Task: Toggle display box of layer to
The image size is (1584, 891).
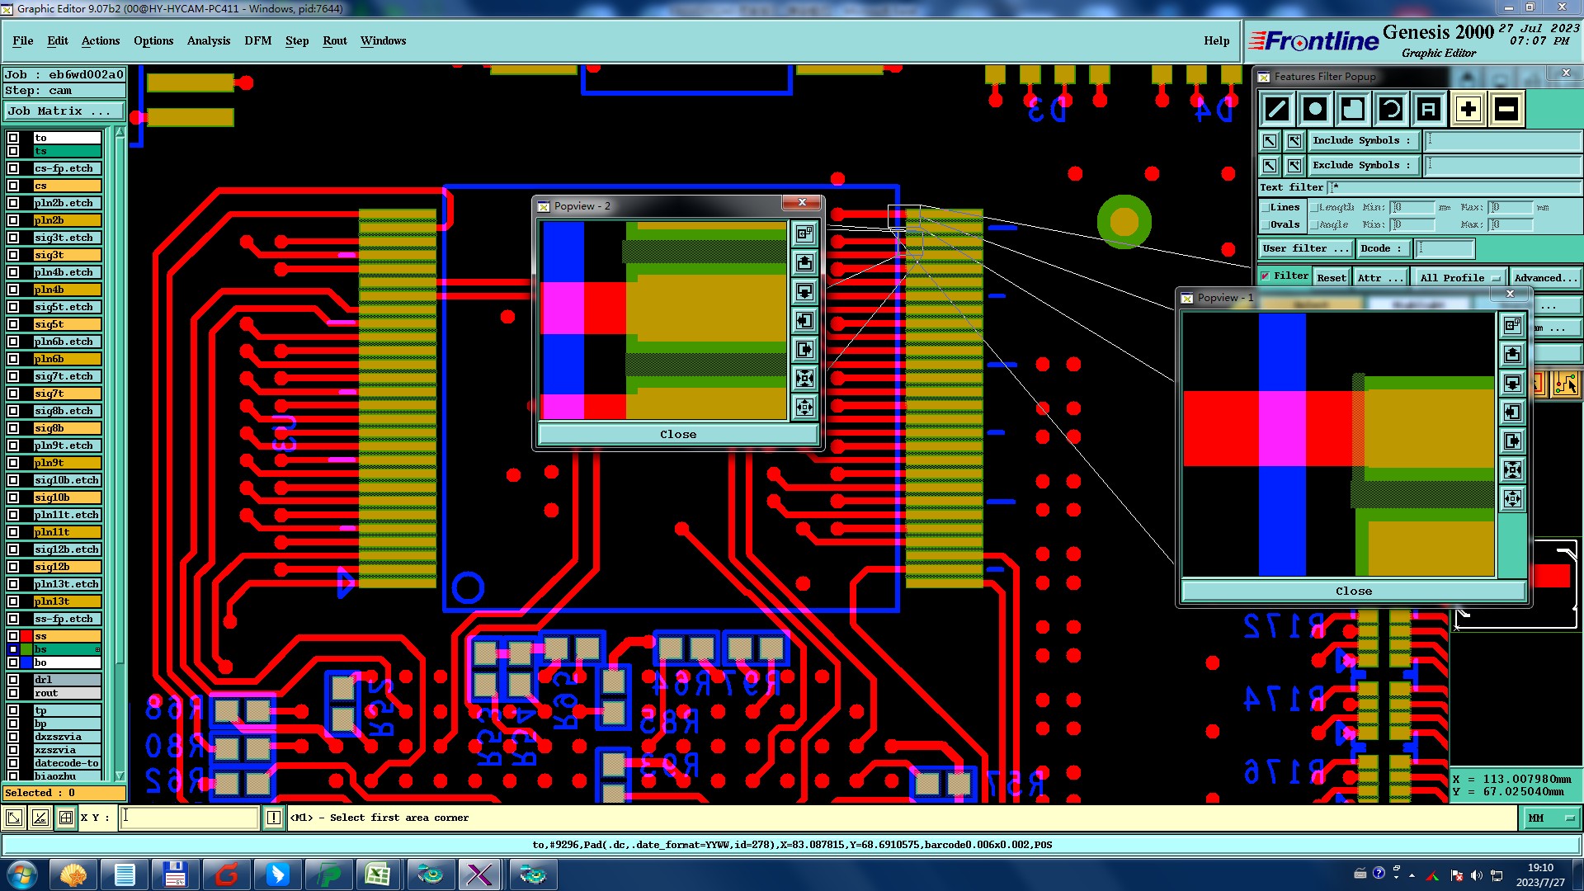Action: pos(13,139)
